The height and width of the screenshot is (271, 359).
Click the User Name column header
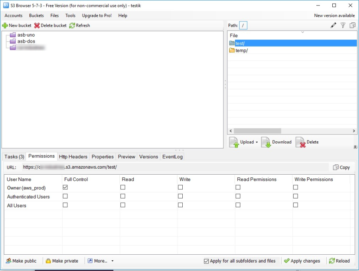33,179
